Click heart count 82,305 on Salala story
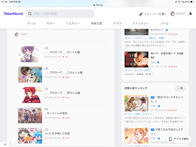This screenshot has height=147, width=196. pyautogui.click(x=173, y=67)
